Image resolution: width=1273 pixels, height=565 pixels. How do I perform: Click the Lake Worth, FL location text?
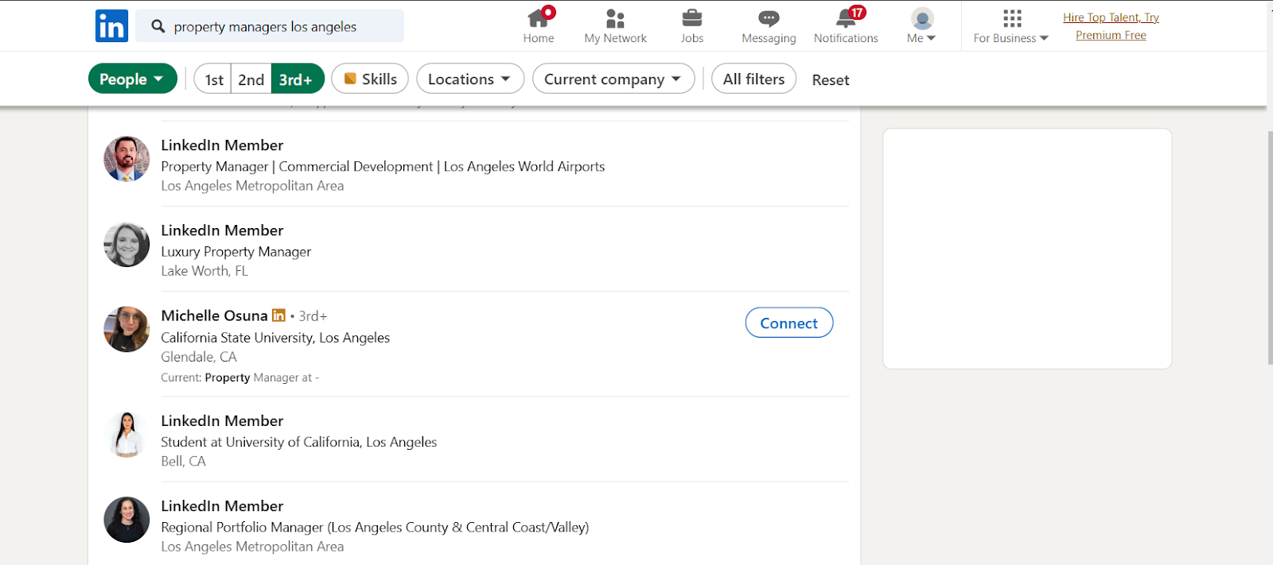coord(204,271)
